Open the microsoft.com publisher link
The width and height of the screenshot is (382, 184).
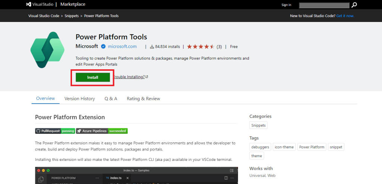tap(122, 47)
